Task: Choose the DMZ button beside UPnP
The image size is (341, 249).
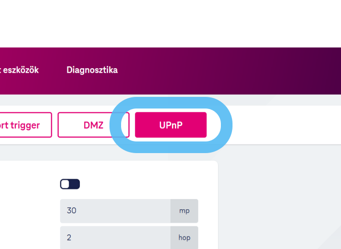Action: coord(93,125)
